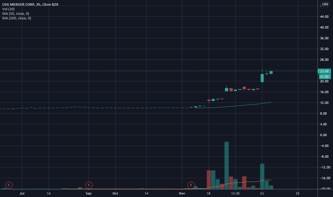333x197 pixels.
Task: Click the earnings E marker near Nov
Action: pyautogui.click(x=191, y=185)
